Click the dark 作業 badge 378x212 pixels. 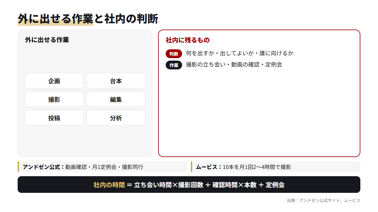pyautogui.click(x=174, y=65)
